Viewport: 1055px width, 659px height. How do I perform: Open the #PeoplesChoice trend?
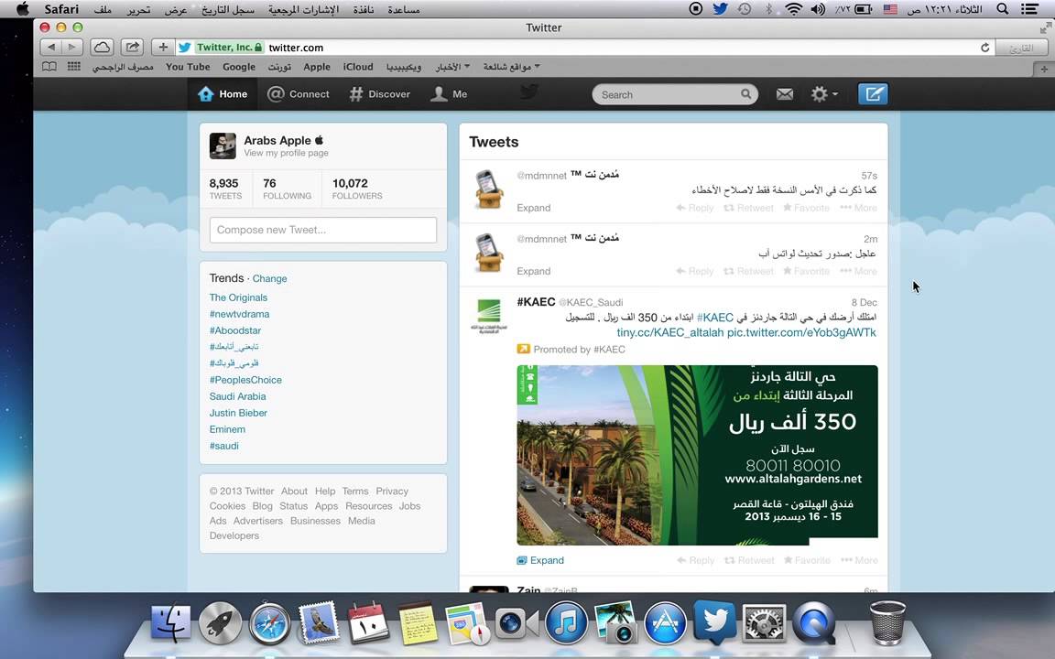pyautogui.click(x=245, y=380)
